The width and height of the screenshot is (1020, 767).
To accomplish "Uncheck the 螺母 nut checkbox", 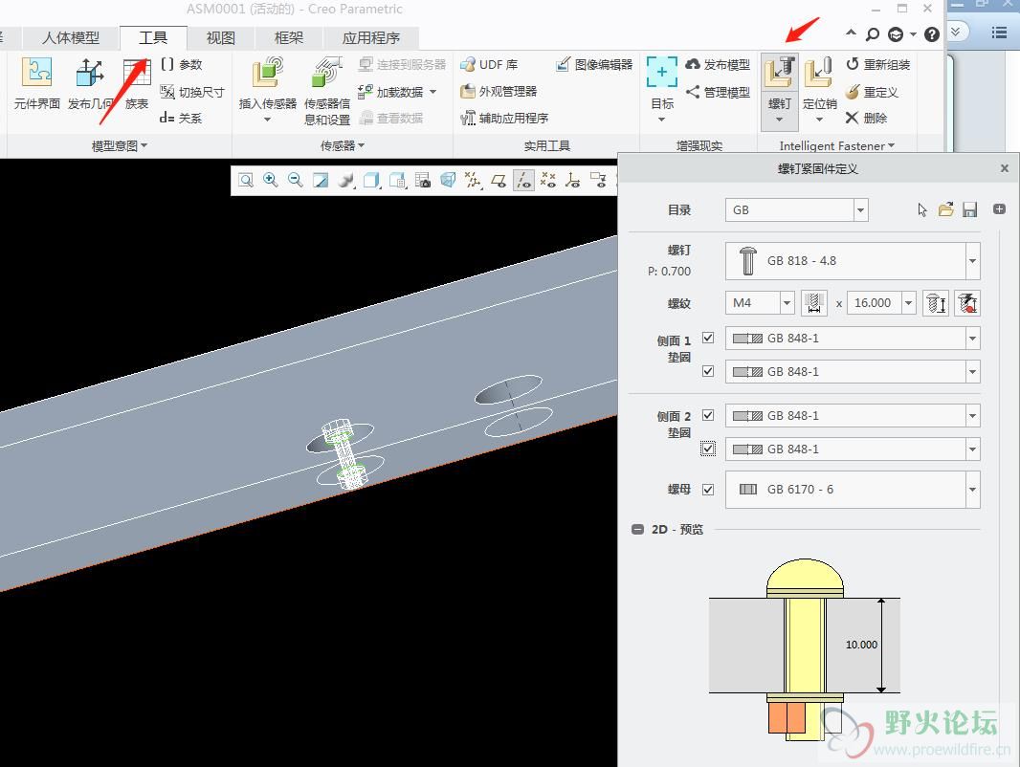I will [x=708, y=490].
